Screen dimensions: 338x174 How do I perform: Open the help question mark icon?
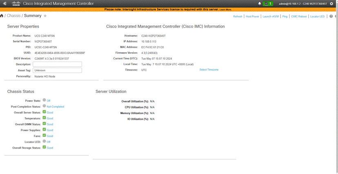click(331, 16)
